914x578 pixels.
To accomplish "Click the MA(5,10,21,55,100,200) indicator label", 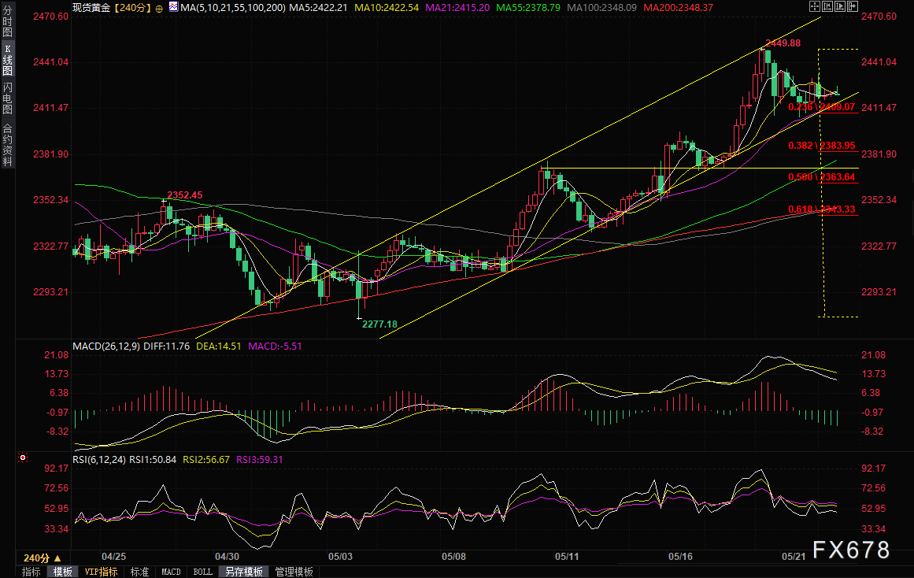I will pyautogui.click(x=233, y=8).
